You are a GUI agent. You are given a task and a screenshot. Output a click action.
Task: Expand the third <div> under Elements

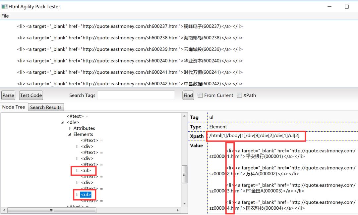(x=77, y=183)
